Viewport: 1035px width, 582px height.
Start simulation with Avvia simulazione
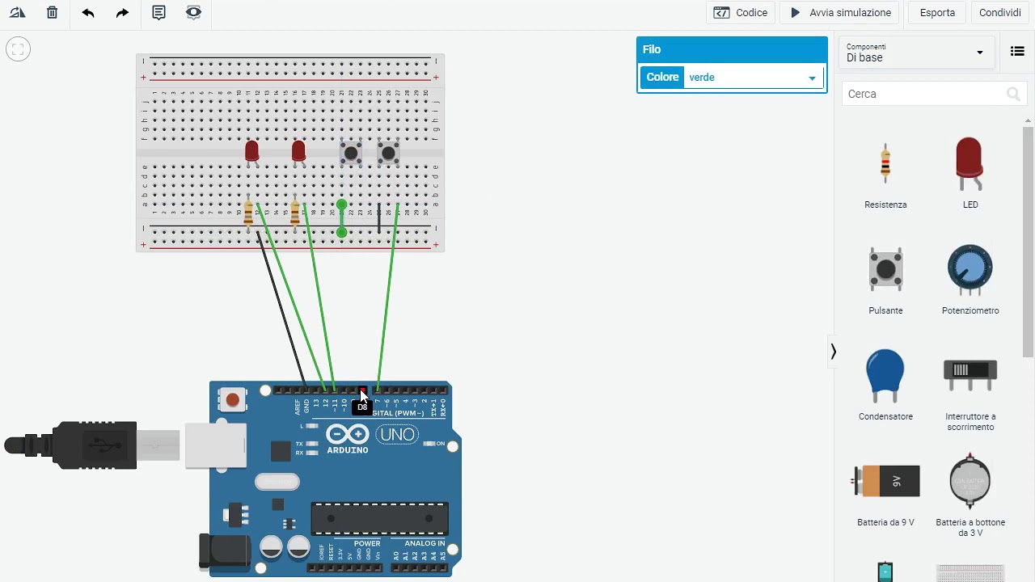point(840,13)
